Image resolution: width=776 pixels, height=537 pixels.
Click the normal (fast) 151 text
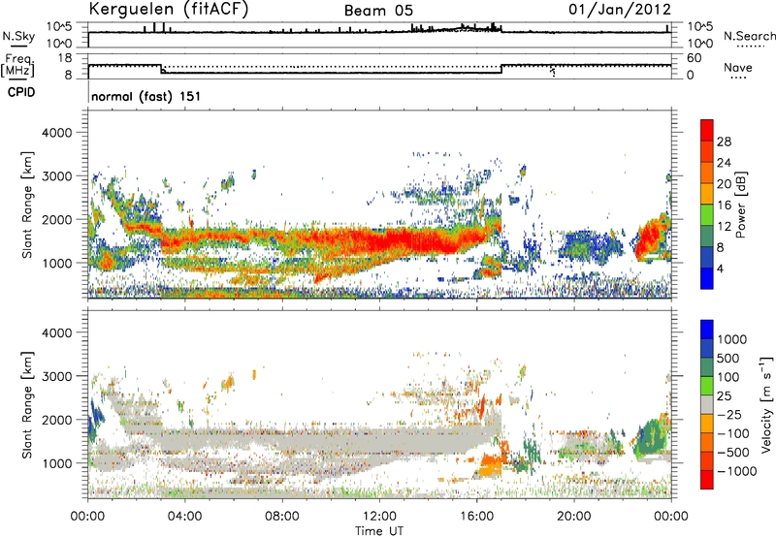146,96
